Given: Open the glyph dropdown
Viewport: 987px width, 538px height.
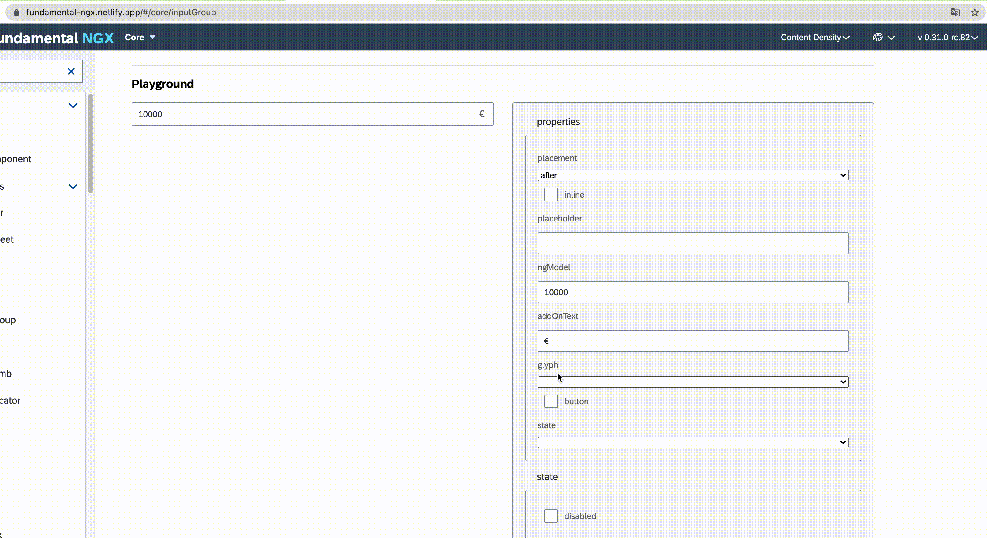Looking at the screenshot, I should (692, 382).
